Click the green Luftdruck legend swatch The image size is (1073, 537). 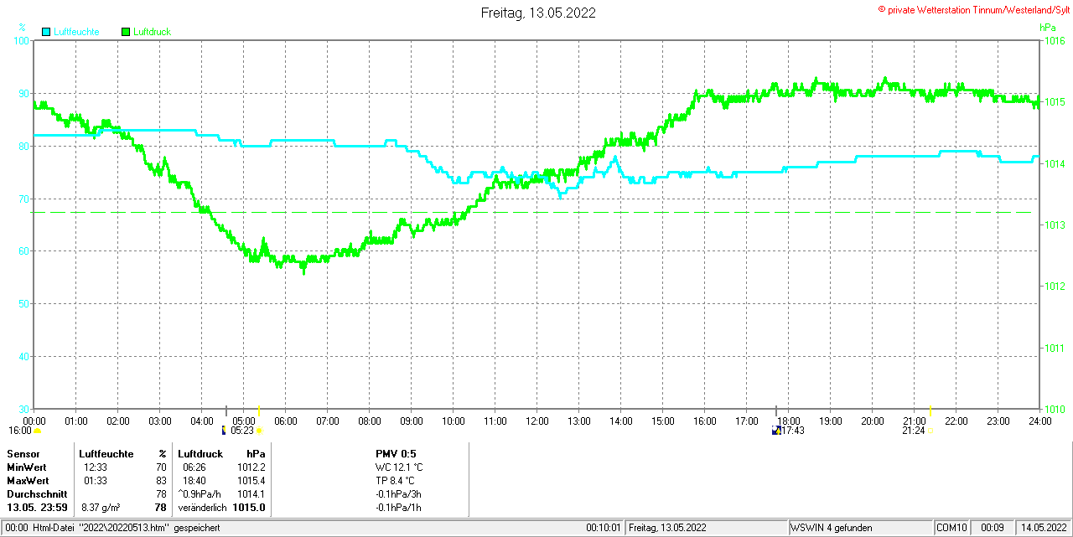127,32
